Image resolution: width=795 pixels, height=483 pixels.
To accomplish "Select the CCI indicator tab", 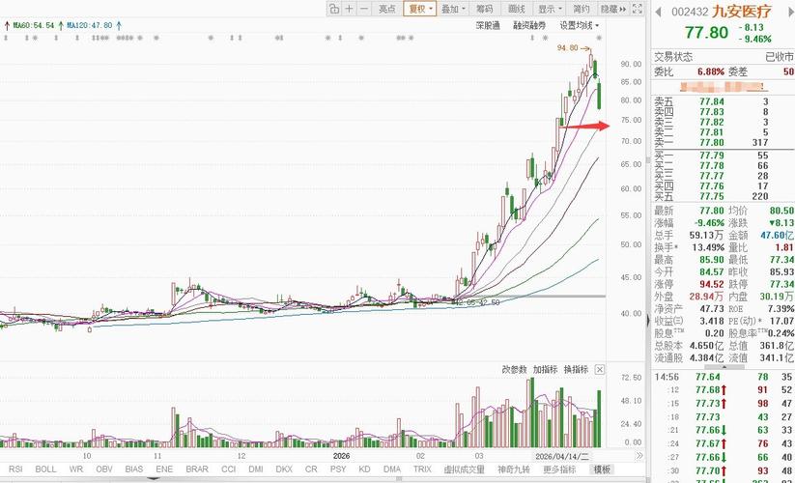I will coord(228,469).
